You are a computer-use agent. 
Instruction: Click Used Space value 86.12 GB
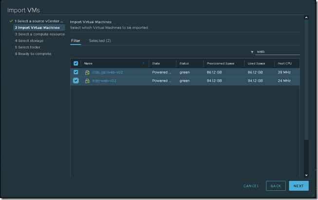(255, 72)
